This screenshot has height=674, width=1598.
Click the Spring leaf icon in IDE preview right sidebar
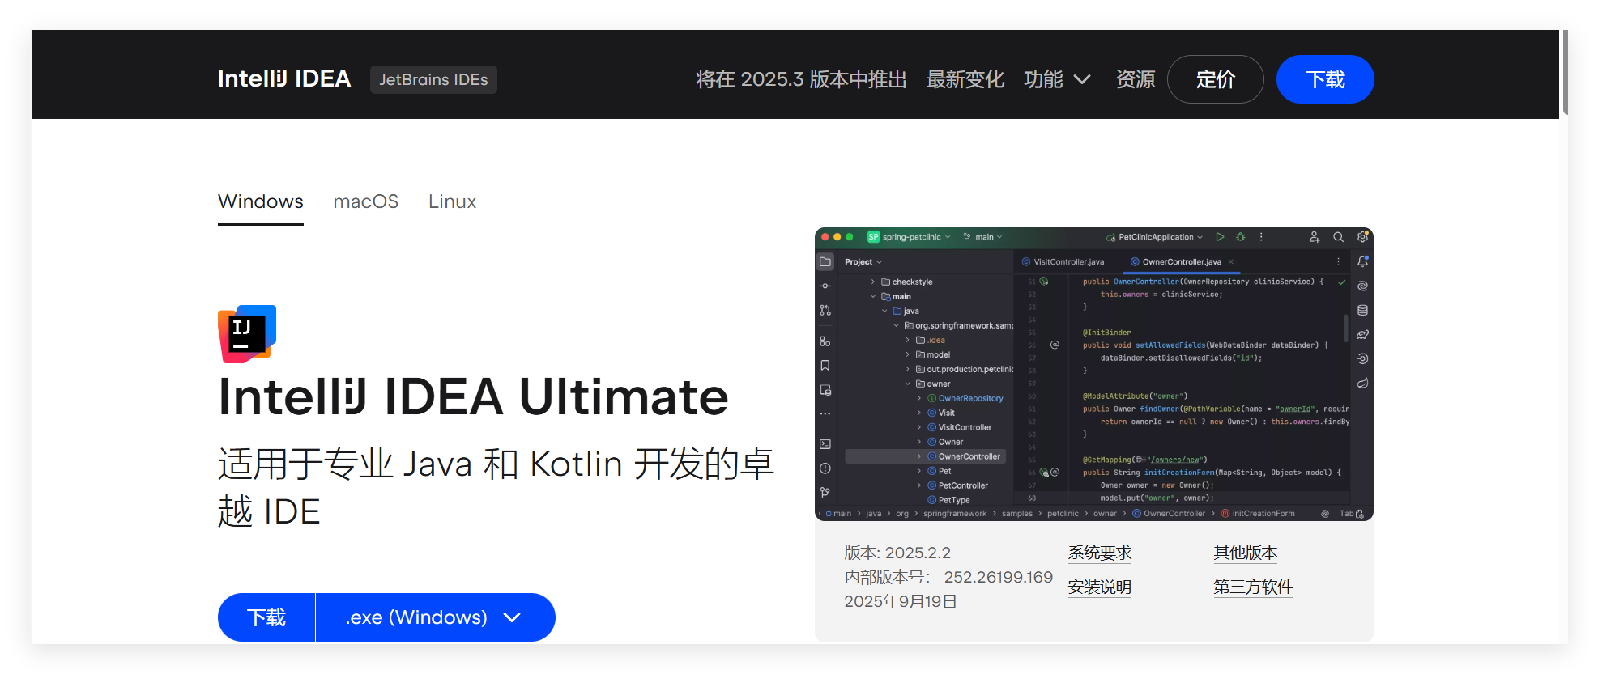[1363, 383]
